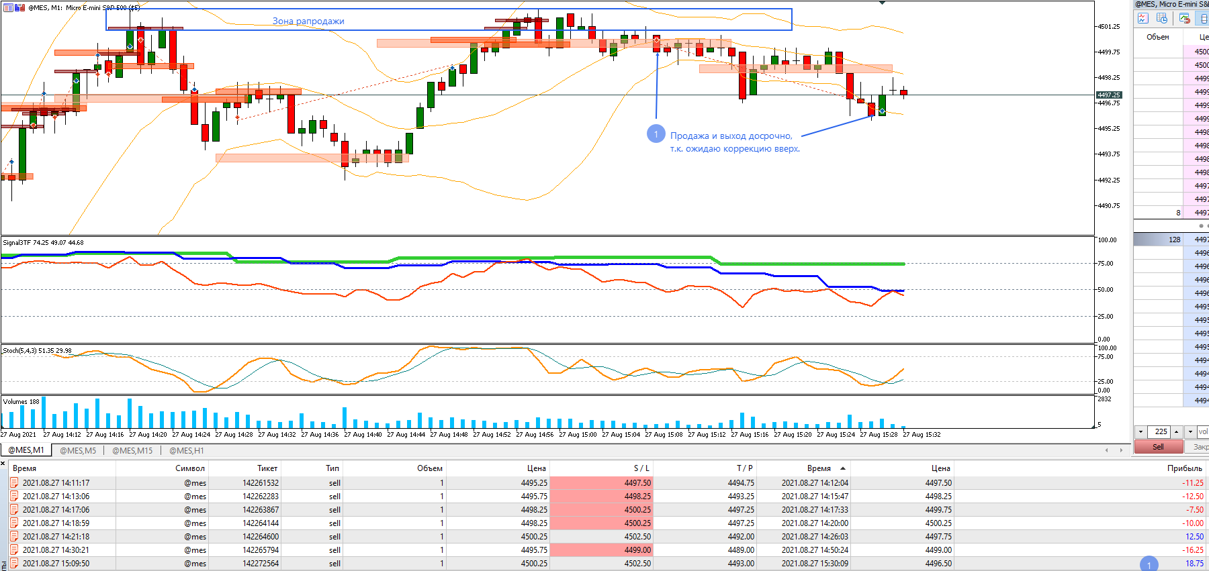Open the dropdown arrow beside the vol field
1209x571 pixels.
pos(1190,431)
